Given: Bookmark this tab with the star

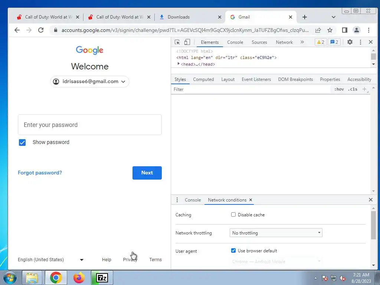Looking at the screenshot, I should (x=330, y=30).
